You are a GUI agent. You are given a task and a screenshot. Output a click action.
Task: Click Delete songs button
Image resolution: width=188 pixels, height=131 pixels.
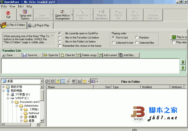click(87, 55)
